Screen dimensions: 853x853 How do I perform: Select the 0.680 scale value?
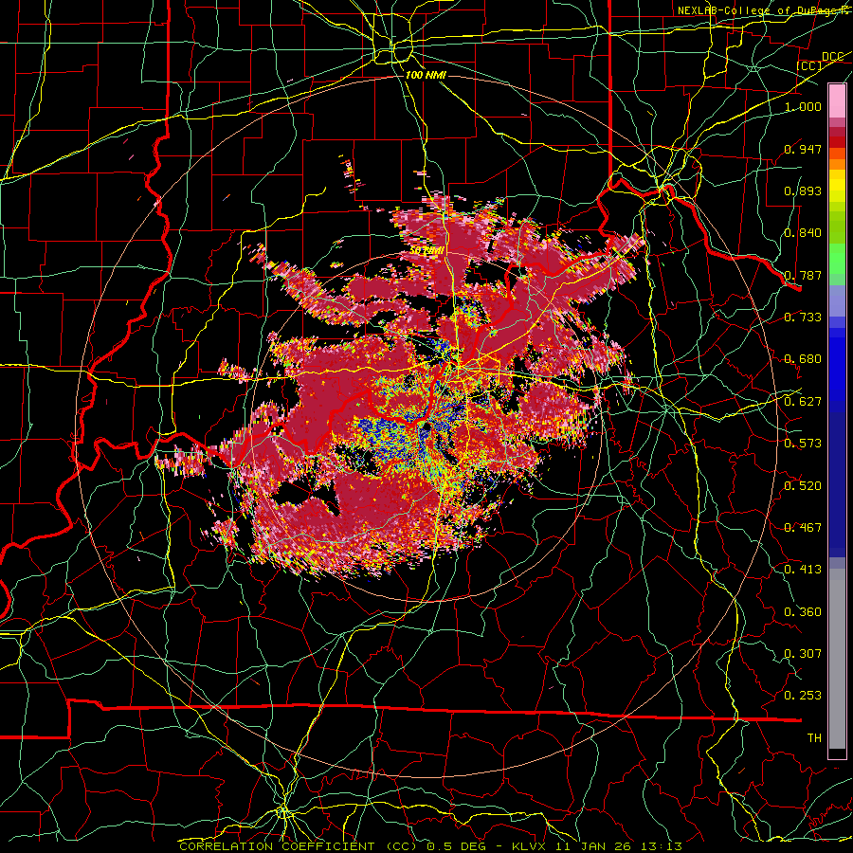coord(803,359)
